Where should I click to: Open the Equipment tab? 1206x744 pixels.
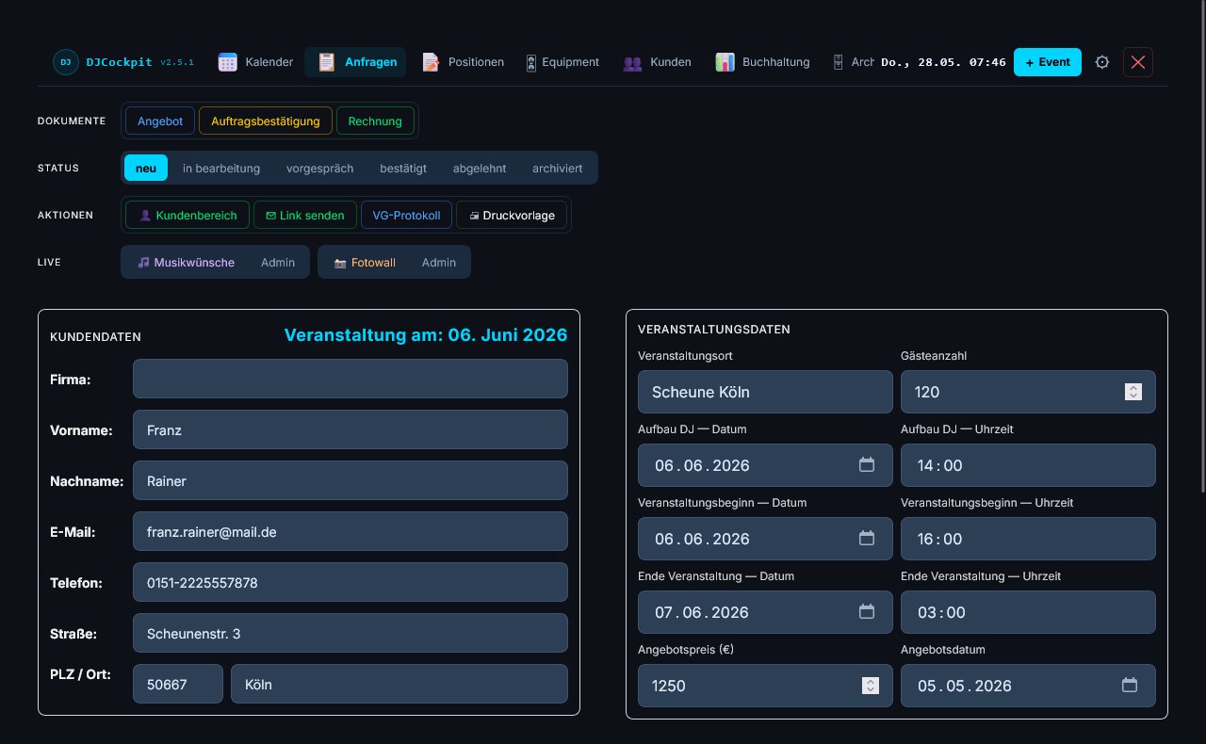pos(562,62)
